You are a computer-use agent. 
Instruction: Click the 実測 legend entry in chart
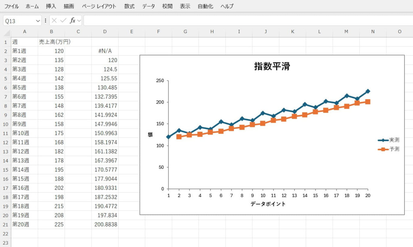click(389, 140)
